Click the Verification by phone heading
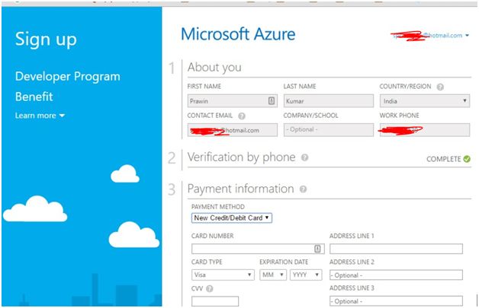This screenshot has height=308, width=479. (241, 157)
